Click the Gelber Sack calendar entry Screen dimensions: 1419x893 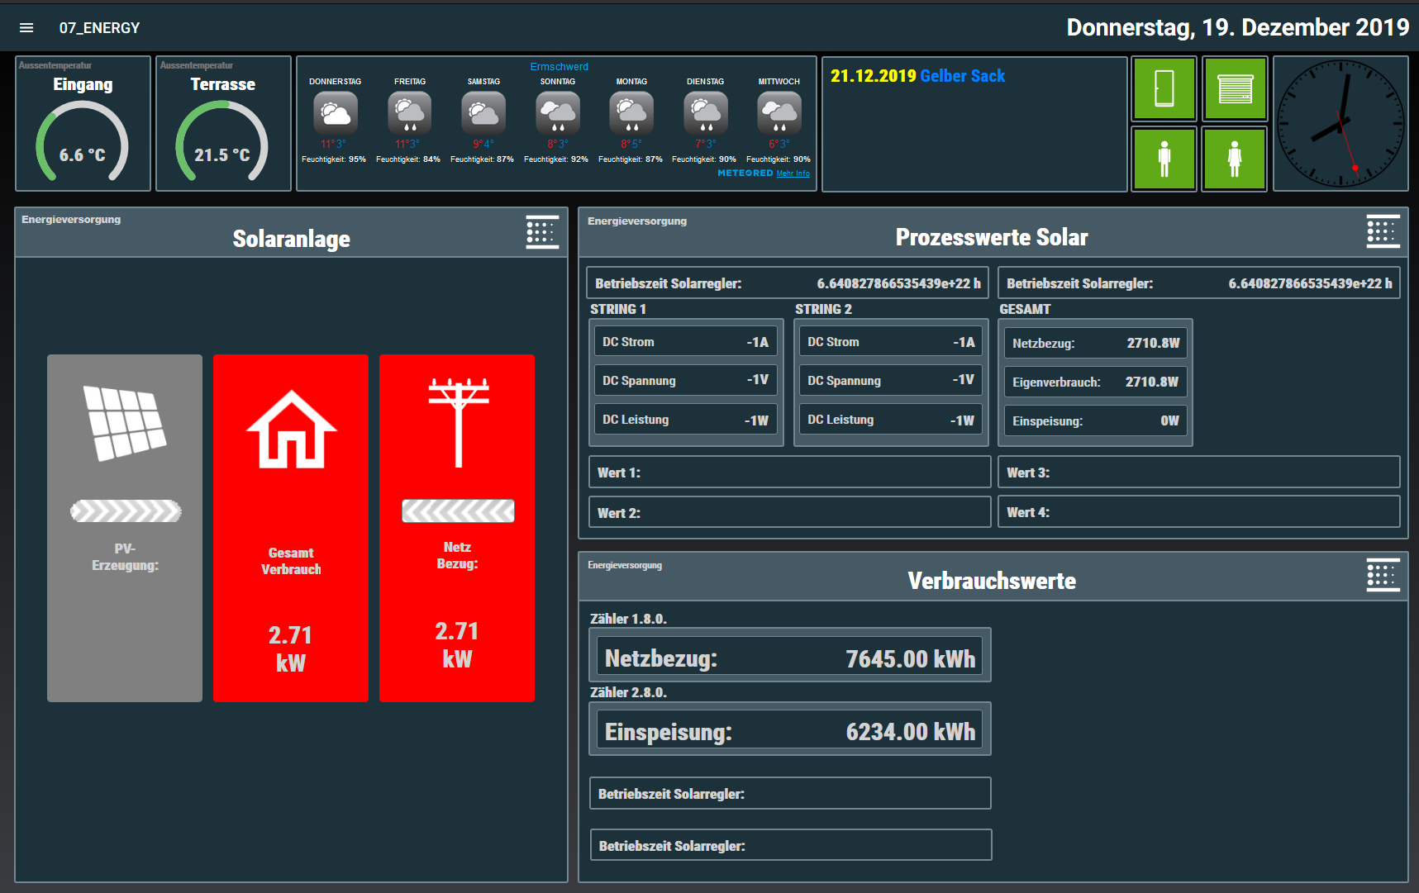pyautogui.click(x=962, y=76)
